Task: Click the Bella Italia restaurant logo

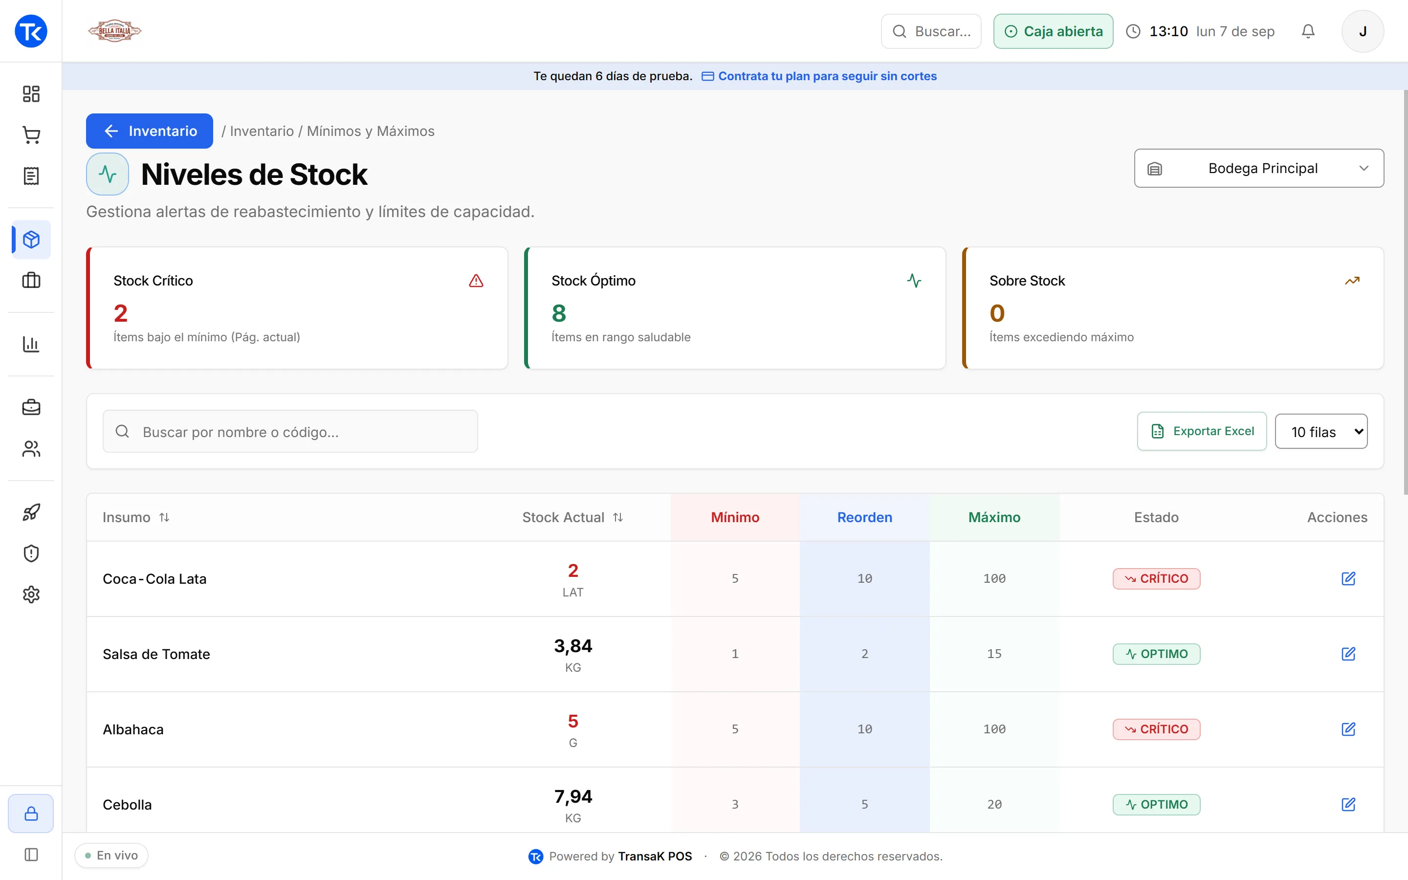Action: 114,31
